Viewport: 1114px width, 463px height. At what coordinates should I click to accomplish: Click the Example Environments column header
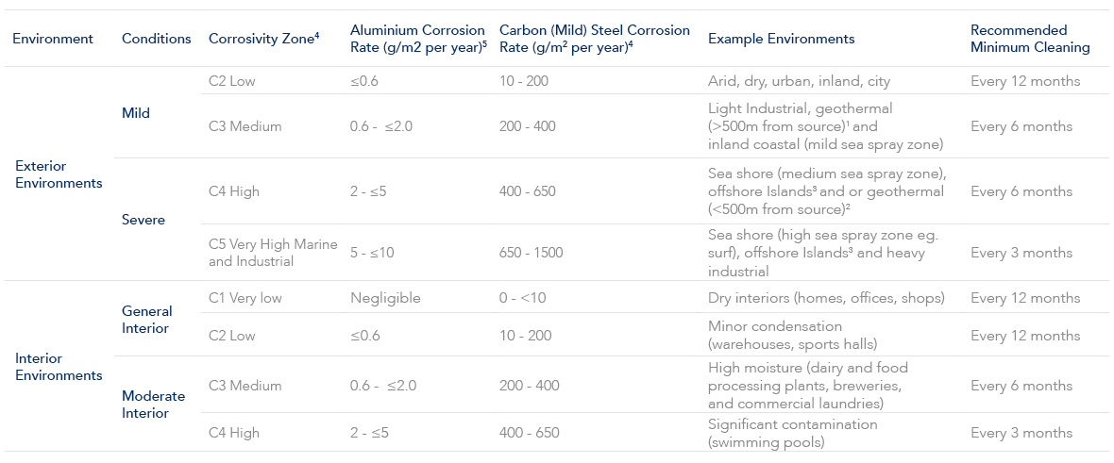tap(781, 39)
